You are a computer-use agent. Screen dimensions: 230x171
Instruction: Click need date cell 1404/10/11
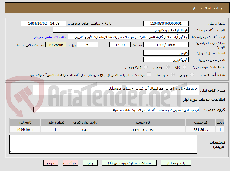click(x=25, y=130)
